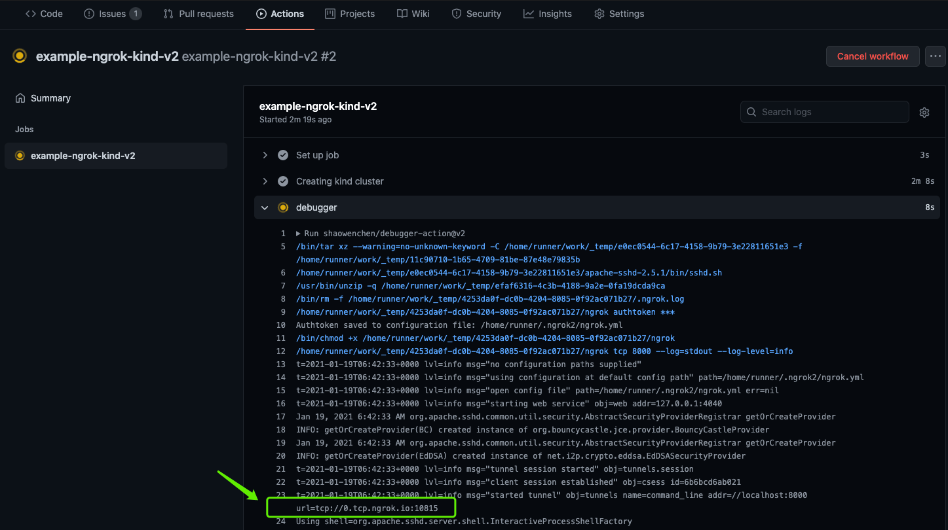Viewport: 948px width, 530px height.
Task: Open the Issues tab
Action: click(x=113, y=14)
